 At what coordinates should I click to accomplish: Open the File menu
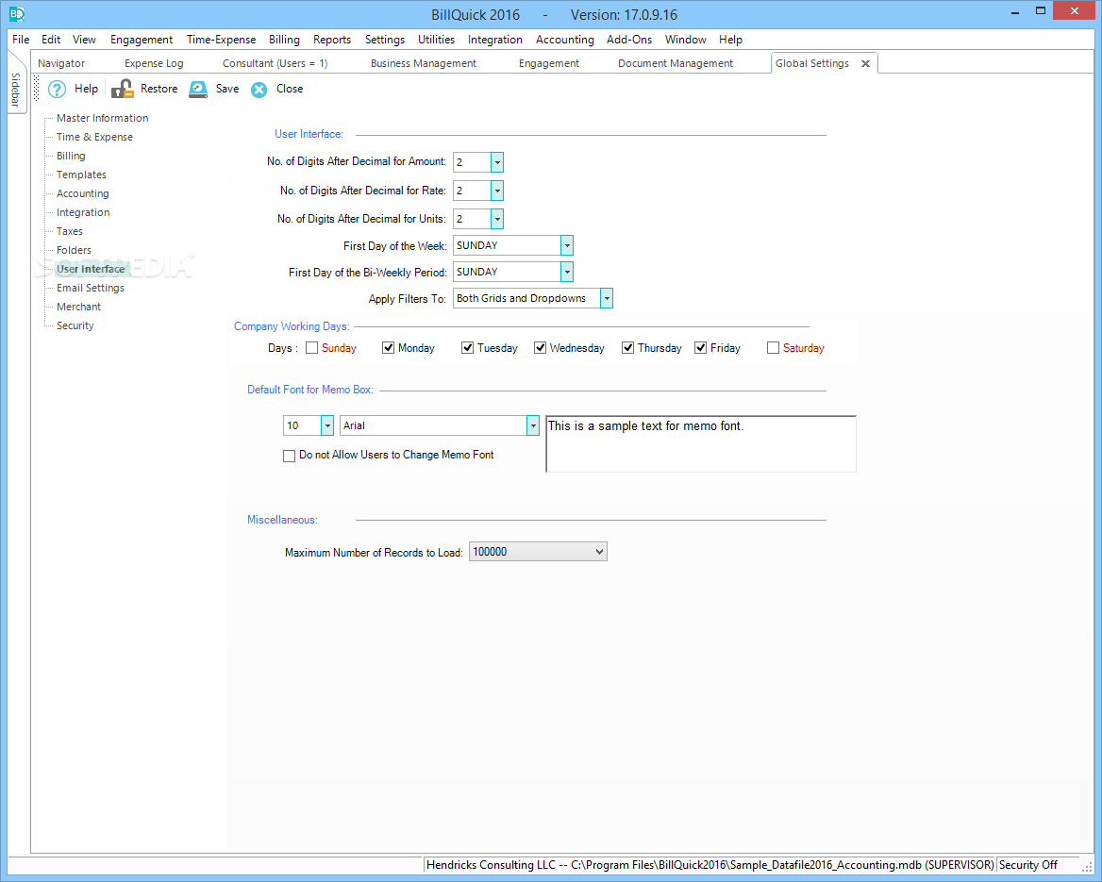pyautogui.click(x=21, y=40)
